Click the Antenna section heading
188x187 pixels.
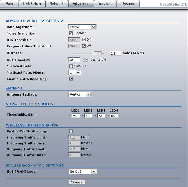click(14, 88)
